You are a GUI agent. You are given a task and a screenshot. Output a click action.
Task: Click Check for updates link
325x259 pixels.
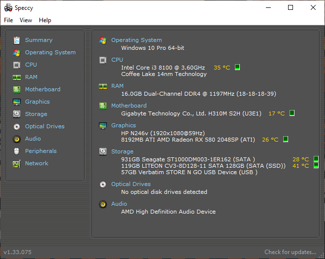tap(290, 252)
